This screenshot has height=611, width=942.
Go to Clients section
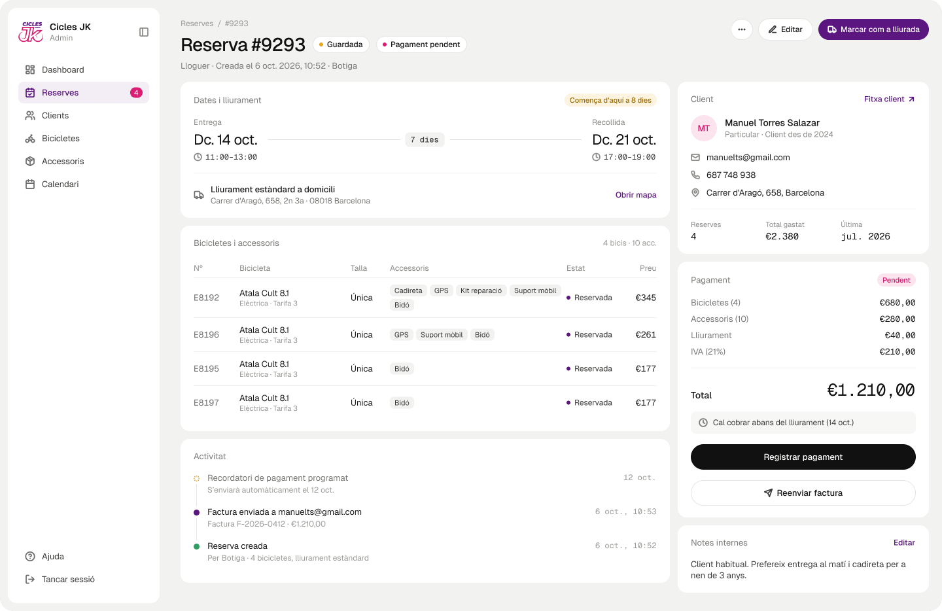point(84,116)
